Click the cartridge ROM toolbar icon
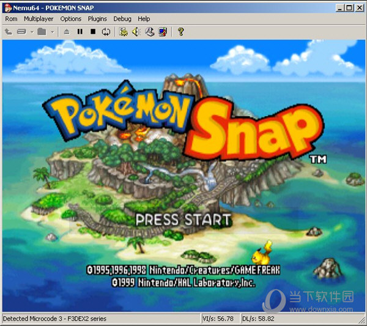The width and height of the screenshot is (367, 326). pyautogui.click(x=22, y=32)
